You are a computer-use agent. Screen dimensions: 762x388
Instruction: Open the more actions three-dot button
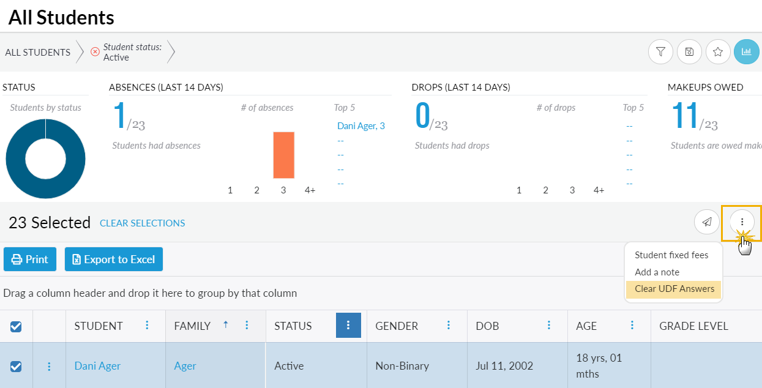[x=742, y=222]
